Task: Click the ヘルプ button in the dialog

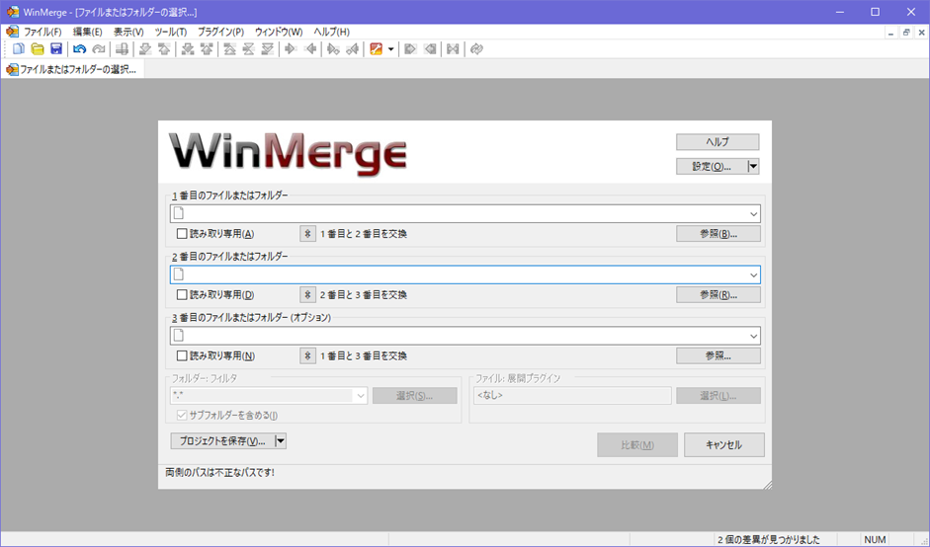Action: click(x=718, y=142)
